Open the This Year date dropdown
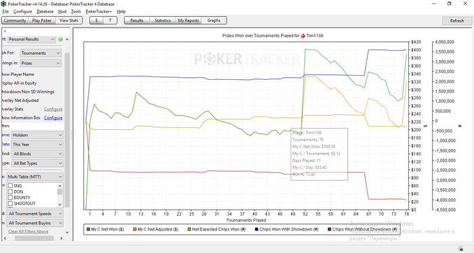 pos(37,144)
